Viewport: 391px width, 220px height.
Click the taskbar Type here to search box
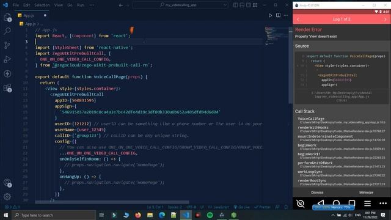(54, 215)
